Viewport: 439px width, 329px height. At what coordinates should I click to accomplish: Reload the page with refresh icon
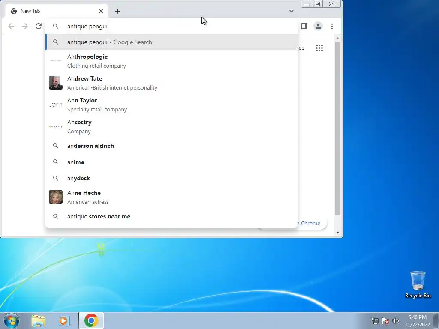click(39, 26)
